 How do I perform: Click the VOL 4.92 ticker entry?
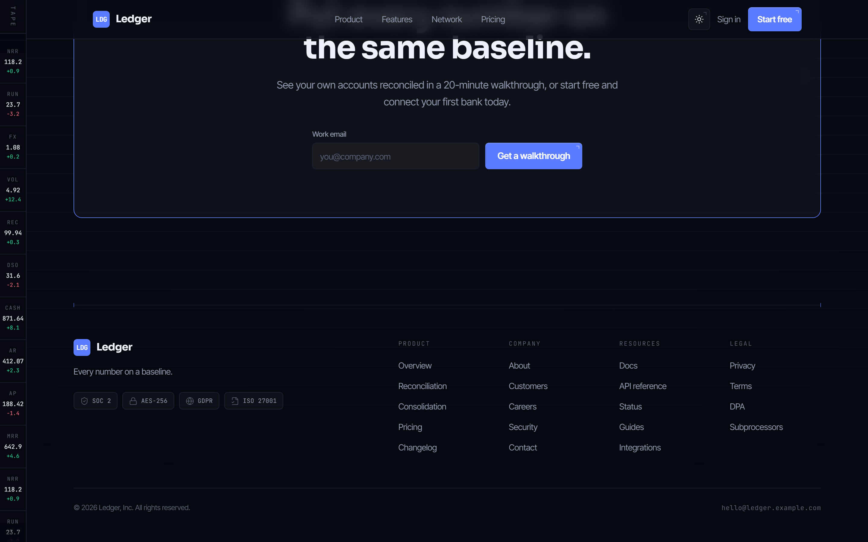(x=13, y=190)
